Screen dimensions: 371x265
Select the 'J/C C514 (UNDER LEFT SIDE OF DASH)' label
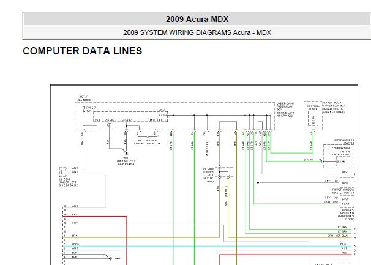[x=69, y=182]
